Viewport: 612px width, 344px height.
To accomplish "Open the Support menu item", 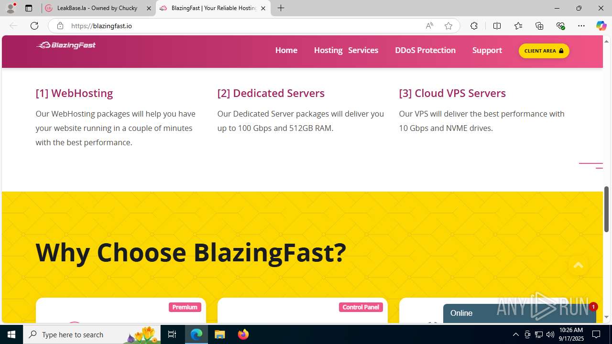I will click(x=487, y=50).
